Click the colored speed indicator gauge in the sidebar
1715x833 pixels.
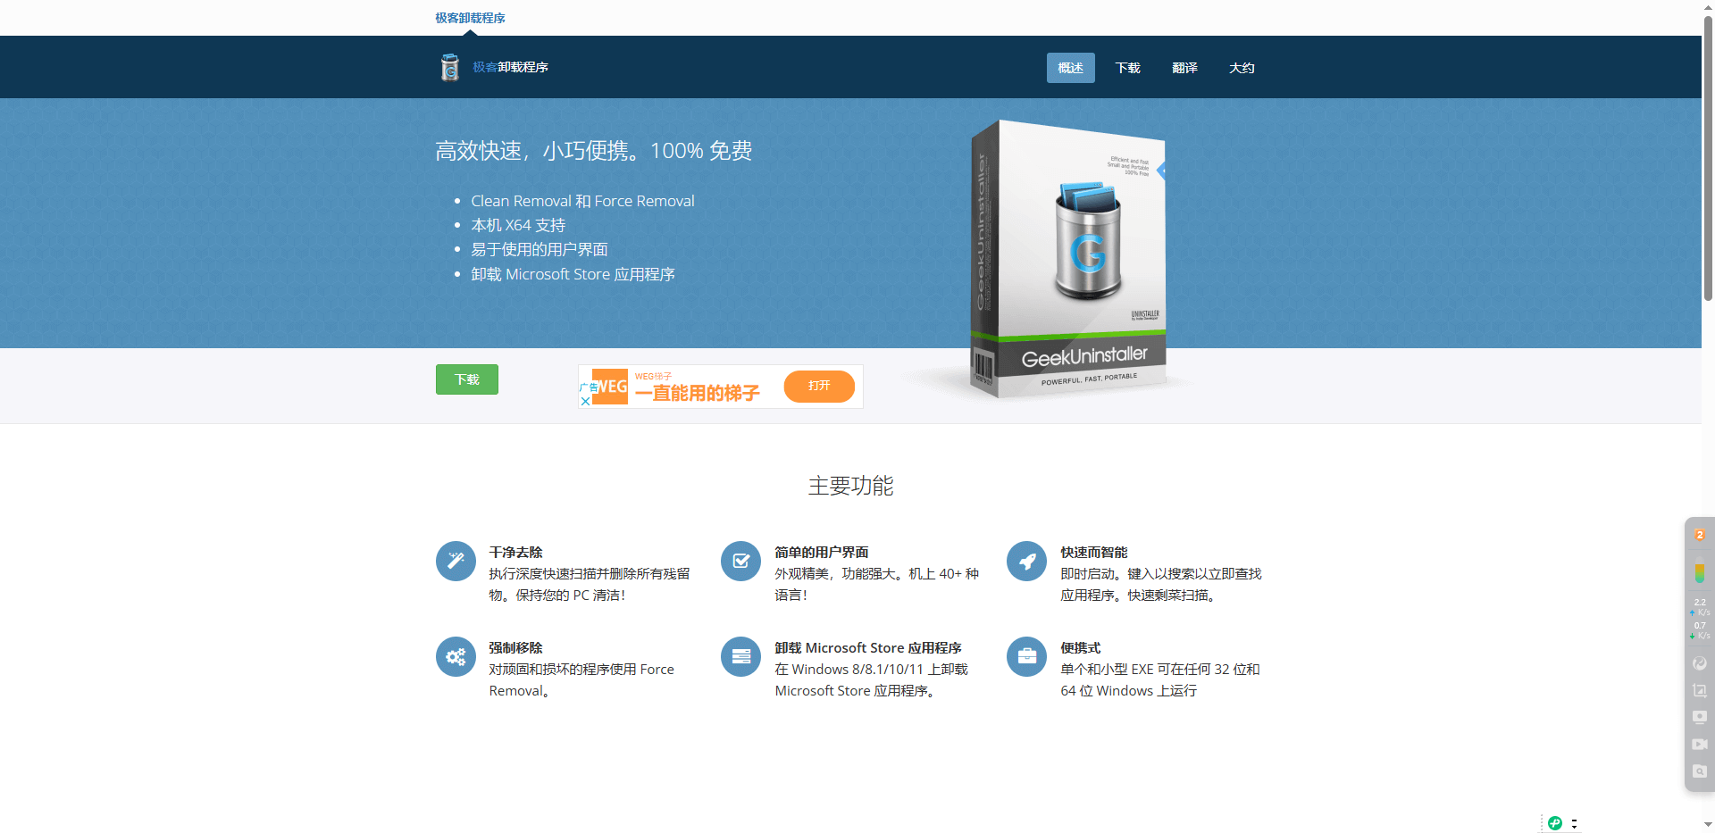point(1698,574)
